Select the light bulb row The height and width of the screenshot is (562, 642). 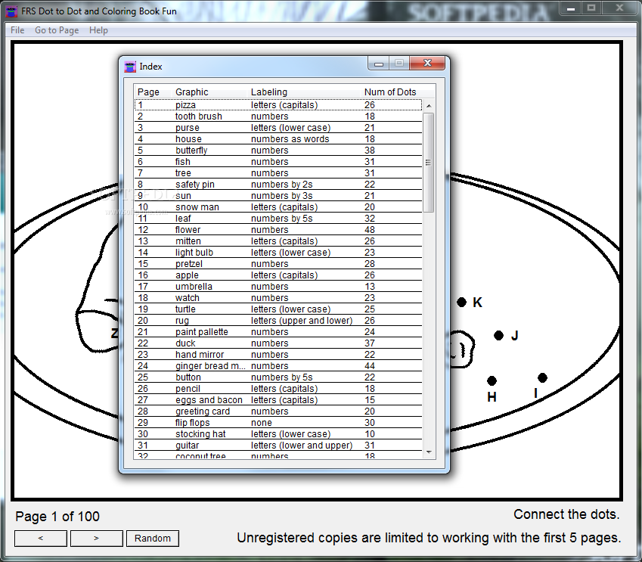tap(278, 253)
